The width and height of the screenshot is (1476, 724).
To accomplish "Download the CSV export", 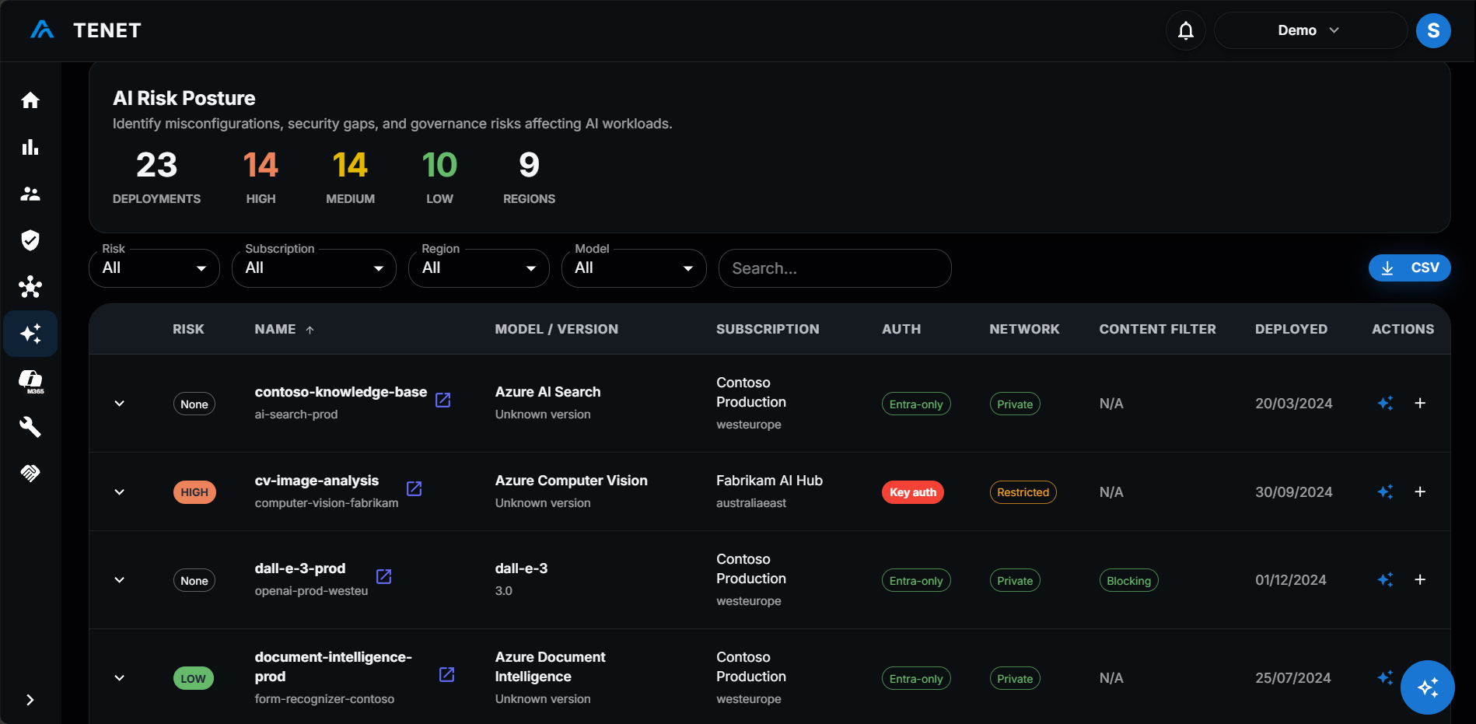I will [1409, 268].
